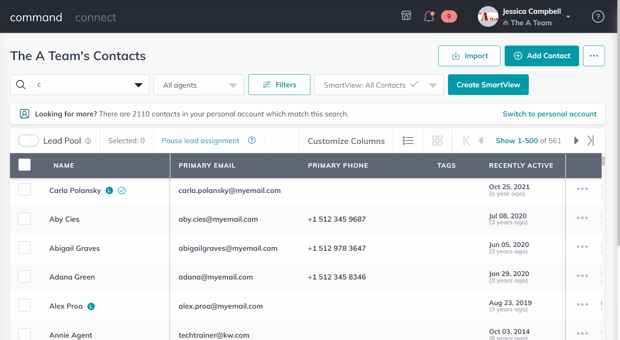This screenshot has width=620, height=340.
Task: Open the Filters button
Action: 279,85
